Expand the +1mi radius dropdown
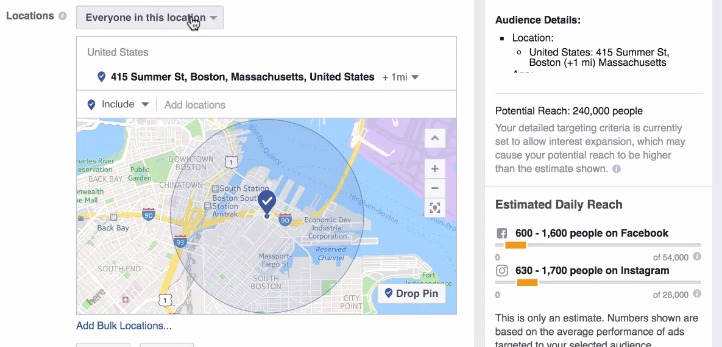Screen dimensions: 722x347 pos(400,77)
